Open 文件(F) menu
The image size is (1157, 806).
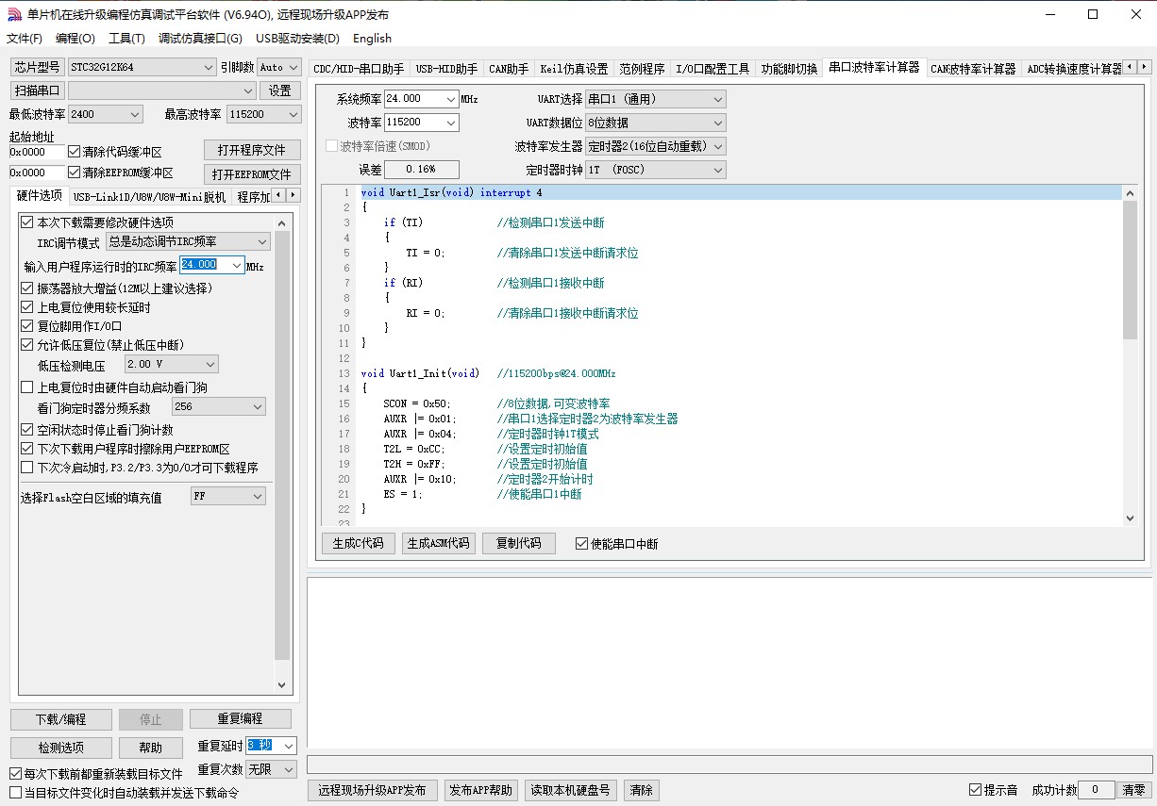tap(25, 39)
